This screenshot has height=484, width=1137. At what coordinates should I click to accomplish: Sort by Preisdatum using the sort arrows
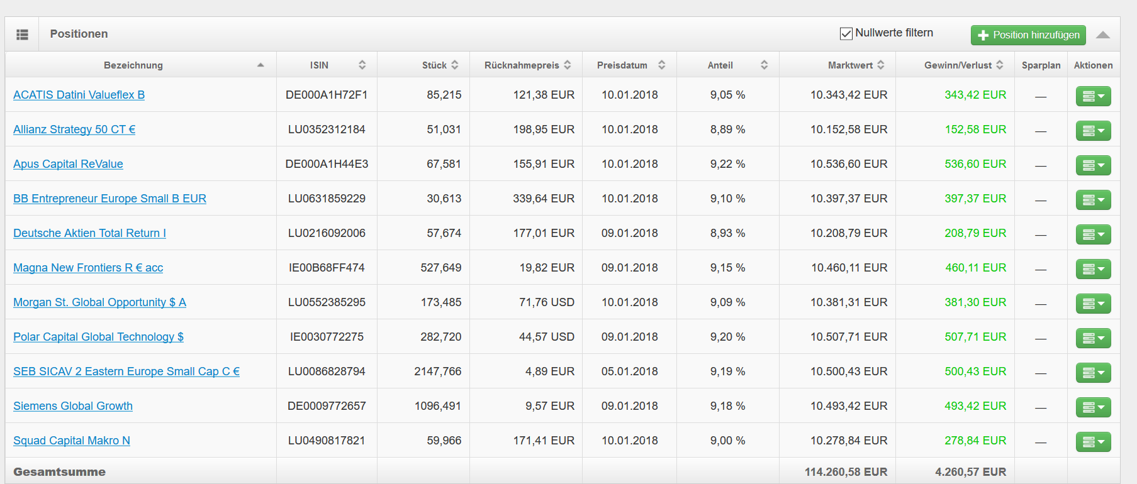click(x=661, y=65)
